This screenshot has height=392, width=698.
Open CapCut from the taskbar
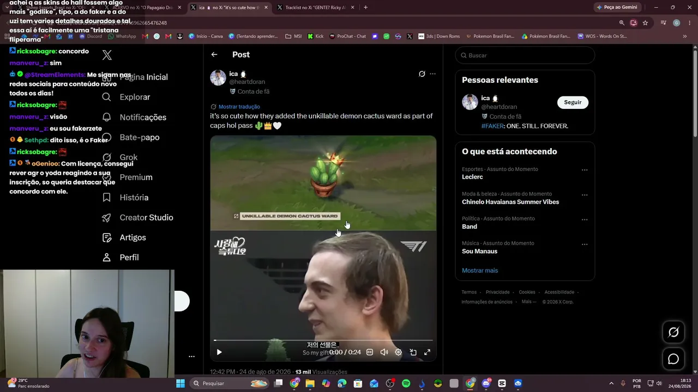click(x=502, y=383)
